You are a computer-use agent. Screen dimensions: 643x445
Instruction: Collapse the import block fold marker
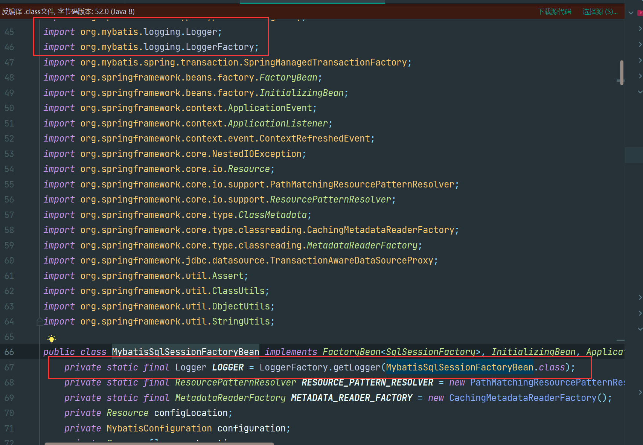[40, 322]
